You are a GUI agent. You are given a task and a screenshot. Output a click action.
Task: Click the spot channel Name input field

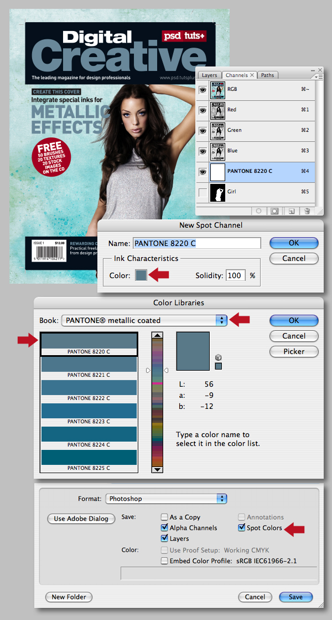click(x=197, y=243)
